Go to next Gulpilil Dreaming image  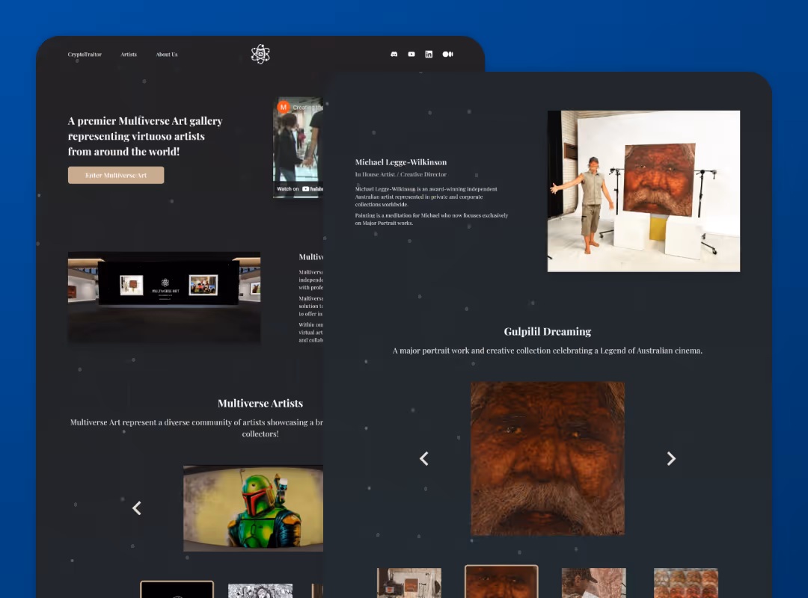pos(671,458)
